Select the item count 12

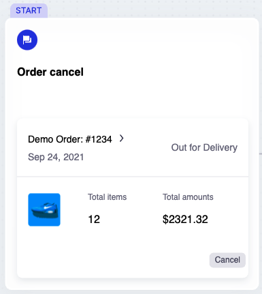[x=94, y=220]
